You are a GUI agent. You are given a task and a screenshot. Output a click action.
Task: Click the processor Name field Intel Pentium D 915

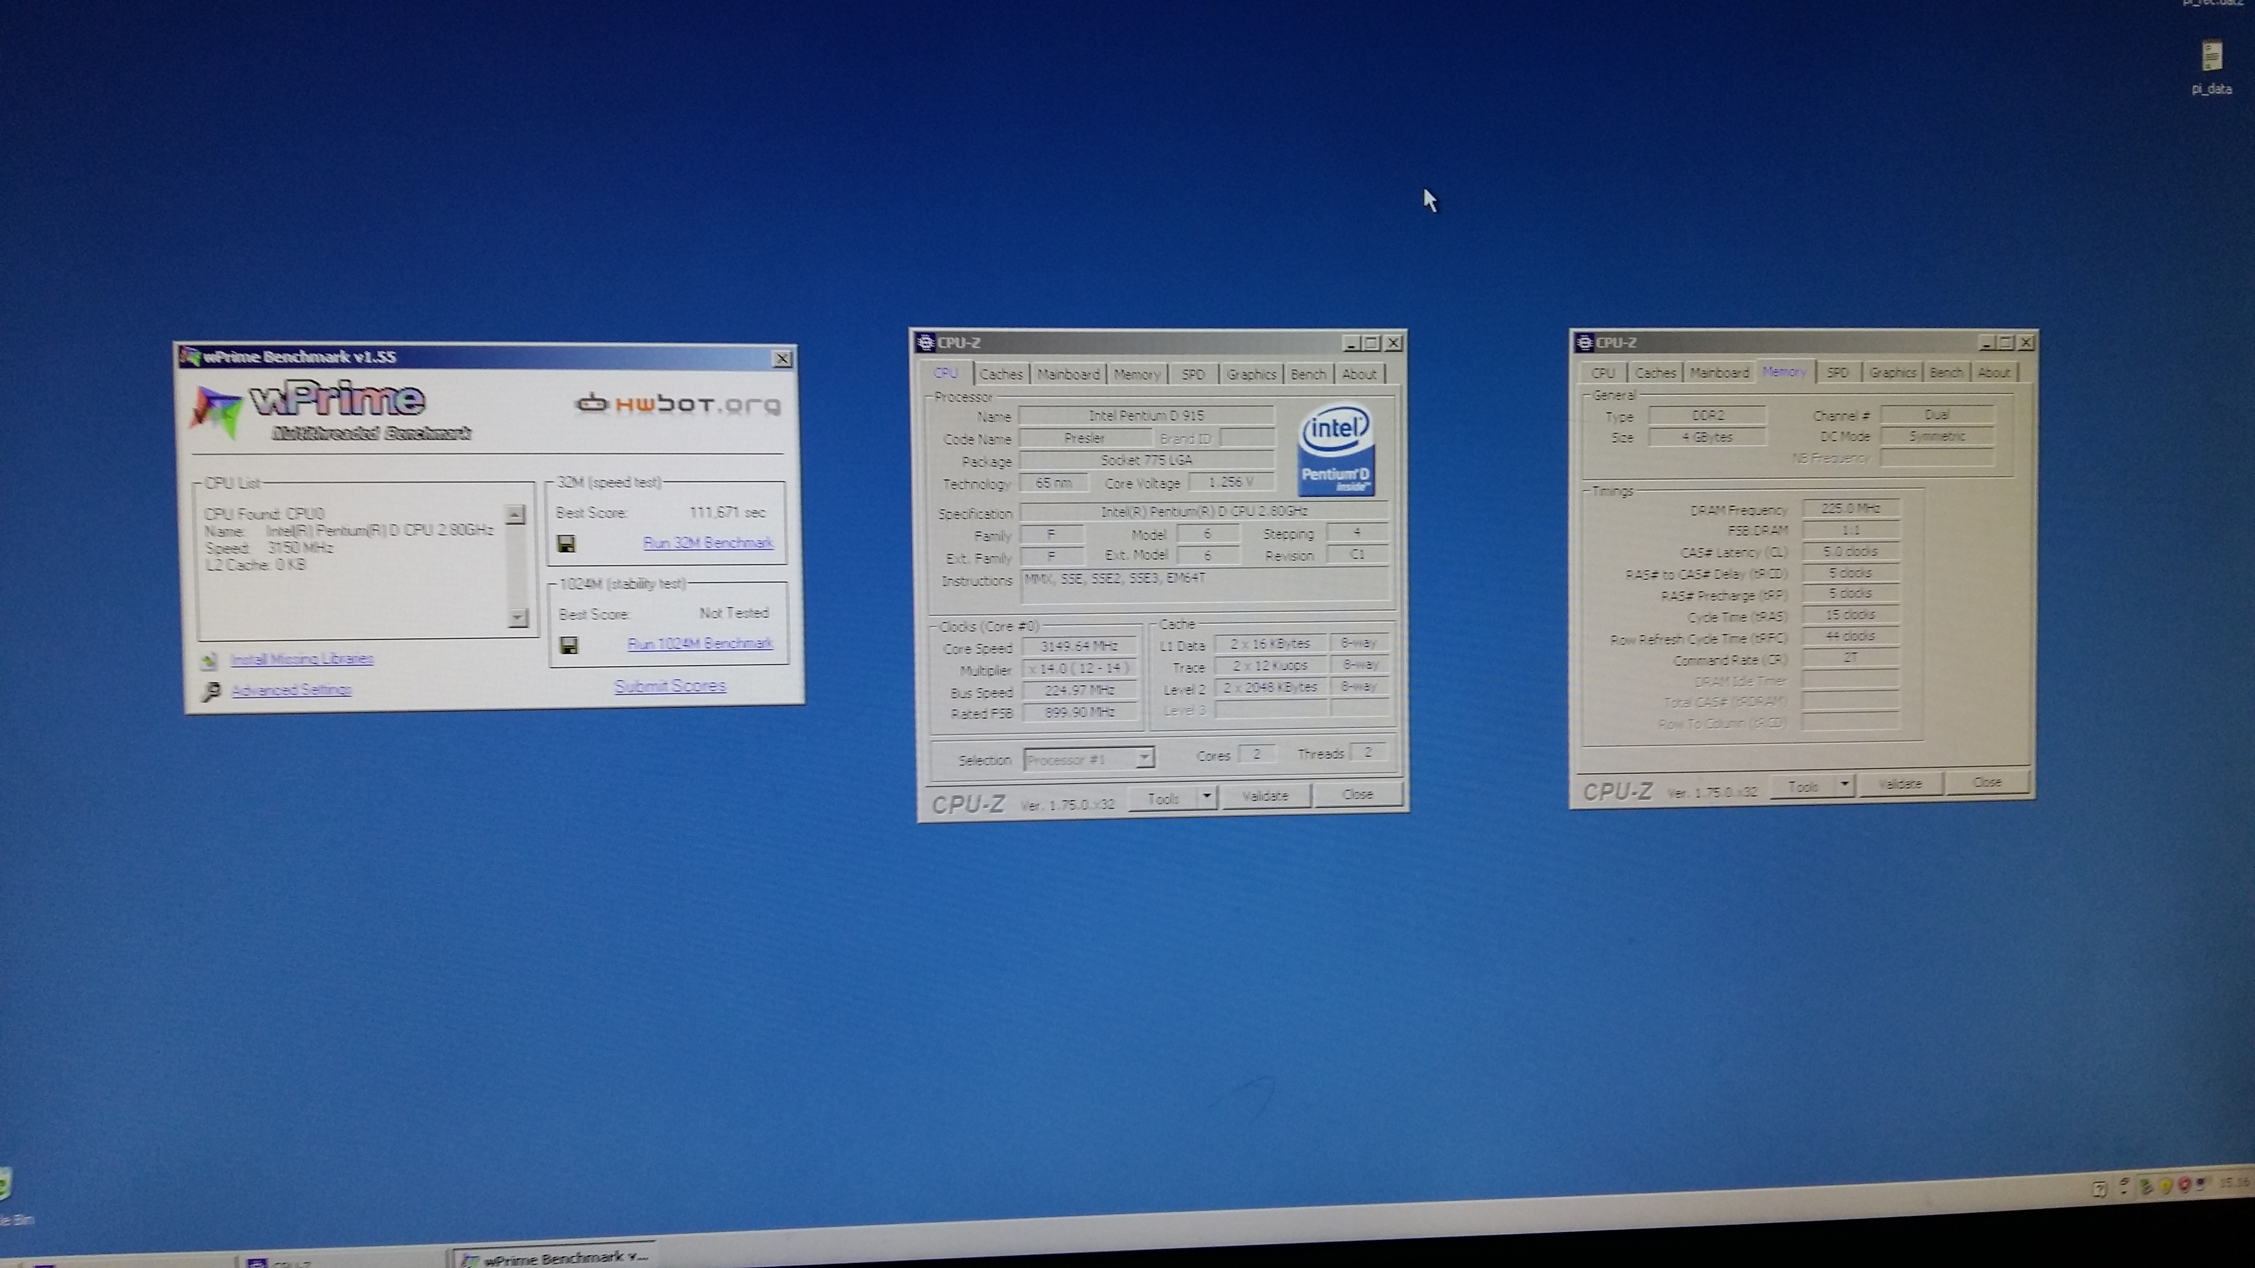coord(1147,416)
